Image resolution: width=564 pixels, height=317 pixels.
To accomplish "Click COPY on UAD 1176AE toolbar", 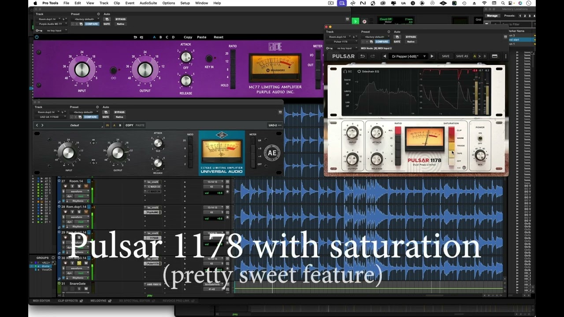I will 129,125.
